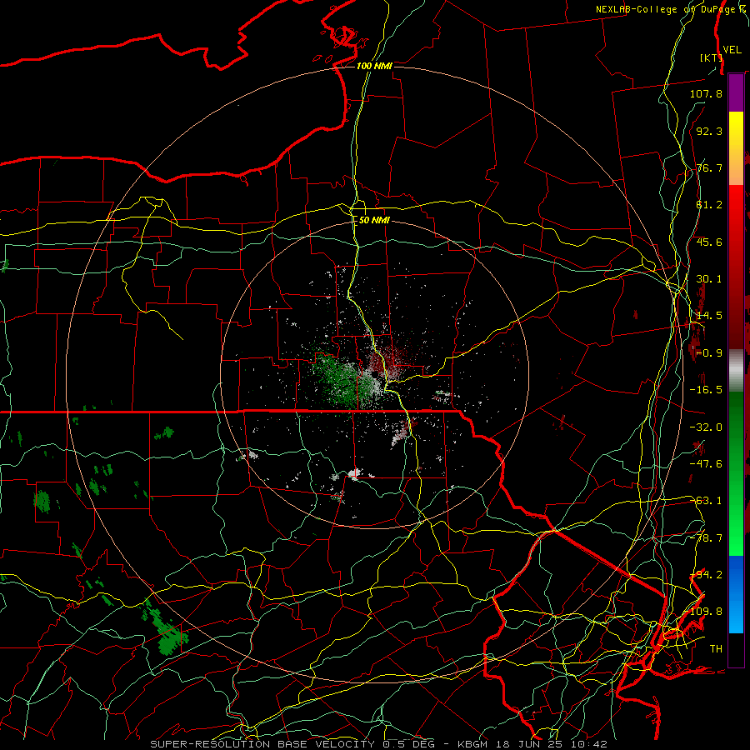Click the -63.1 velocity scale value
This screenshot has height=750, width=750.
click(x=706, y=501)
